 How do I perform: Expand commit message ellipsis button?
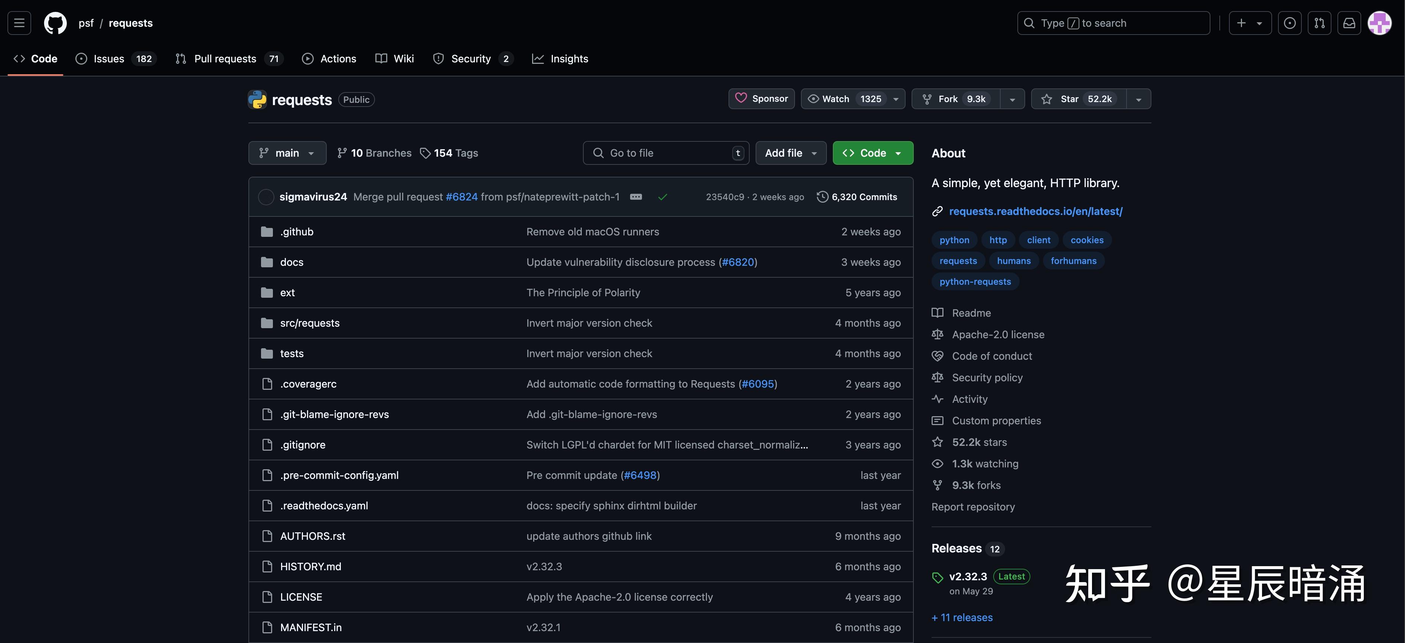[x=636, y=197]
